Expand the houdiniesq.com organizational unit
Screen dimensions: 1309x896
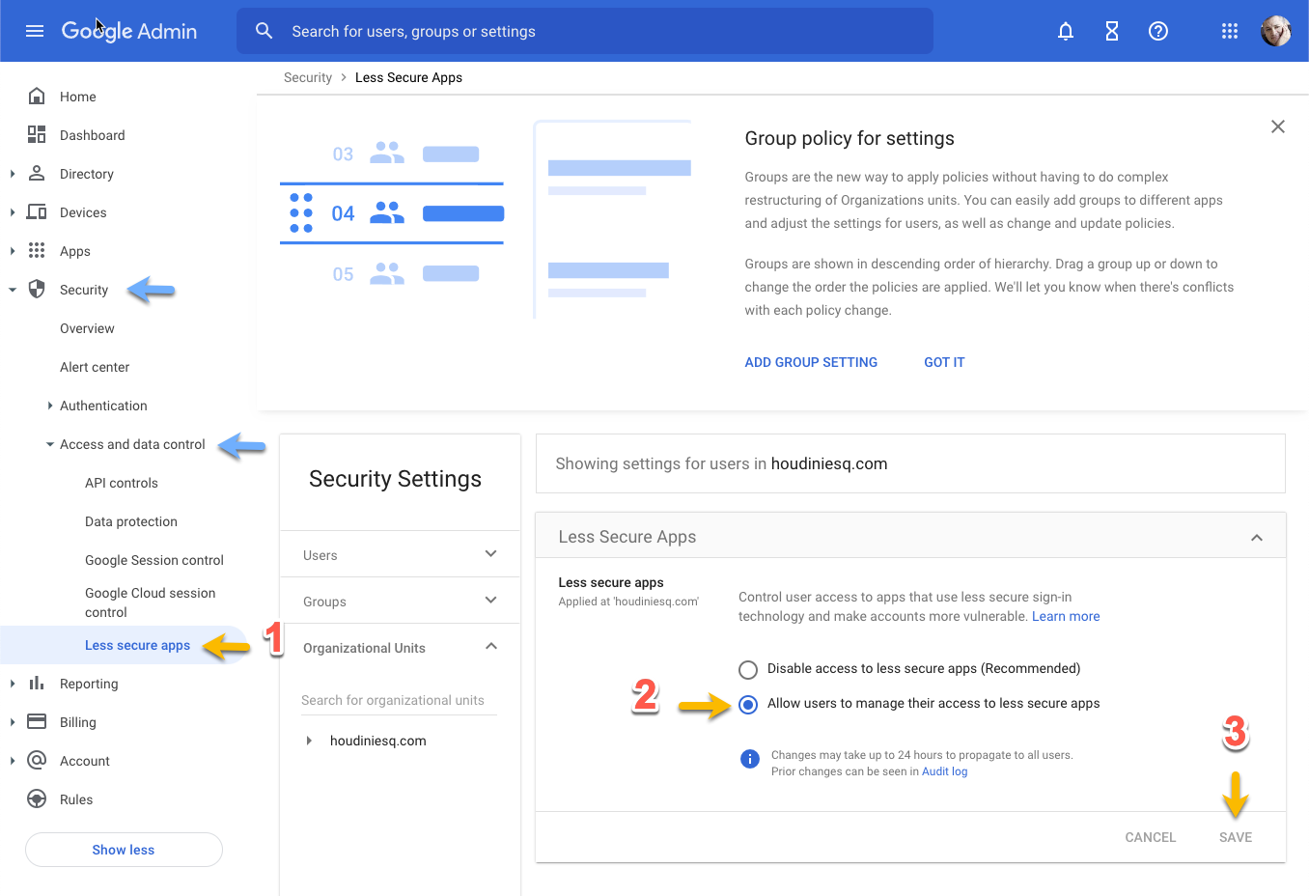(x=309, y=741)
